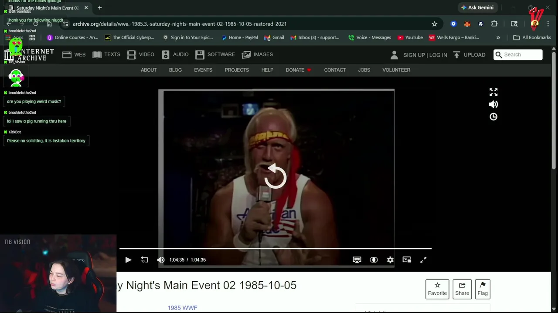Screen dimensions: 558x313
Task: Open Voice - Messages bookmark
Action: (370, 37)
